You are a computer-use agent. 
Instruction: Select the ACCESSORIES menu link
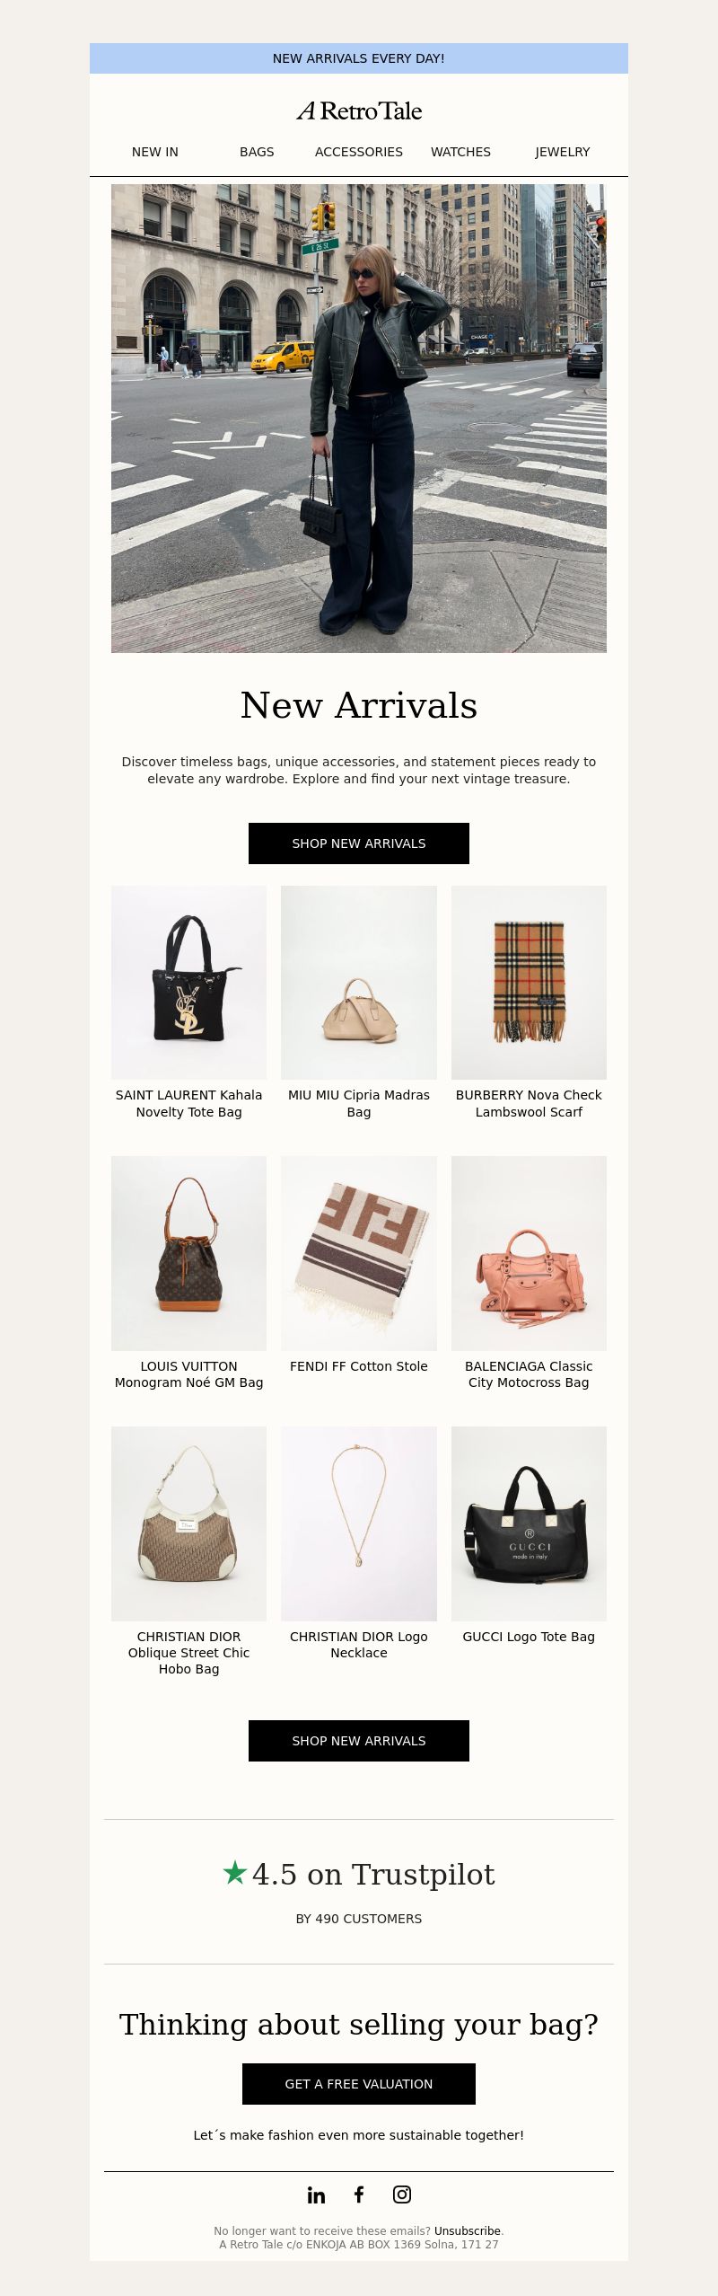click(x=359, y=152)
